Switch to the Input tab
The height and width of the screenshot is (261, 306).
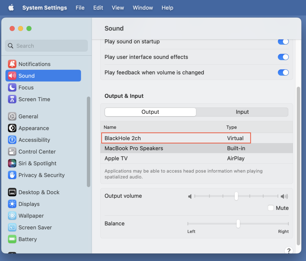coord(242,112)
